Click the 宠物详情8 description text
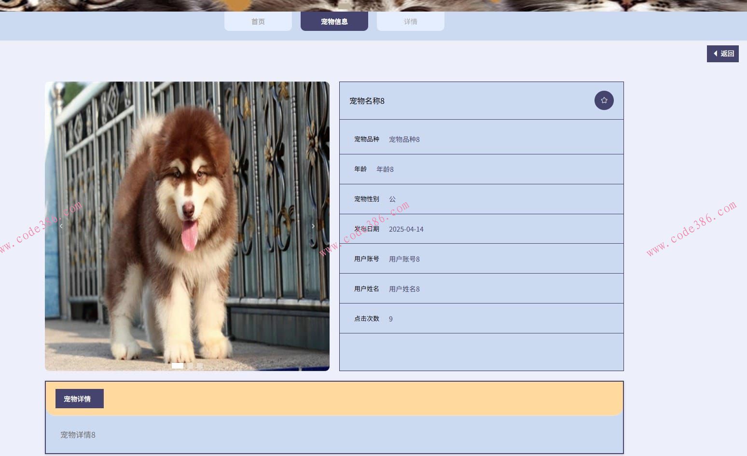747x456 pixels. tap(78, 435)
